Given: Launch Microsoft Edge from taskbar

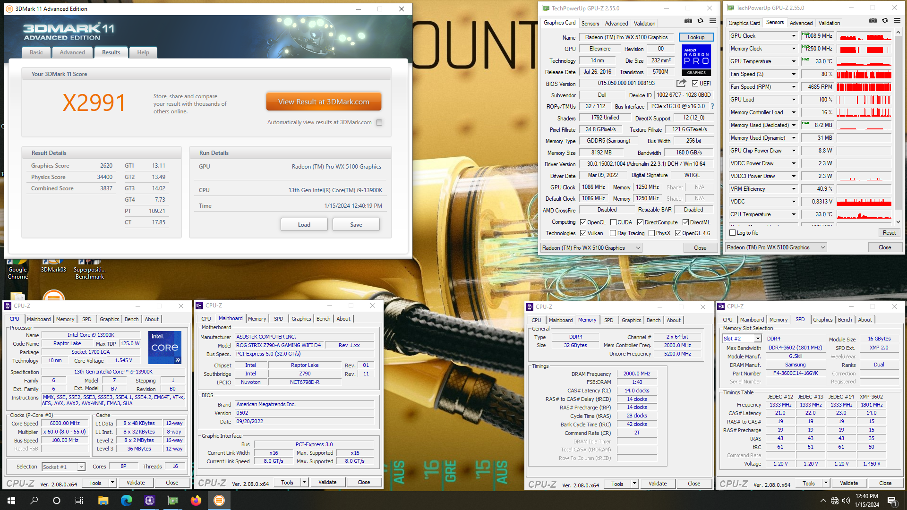Looking at the screenshot, I should (x=126, y=501).
